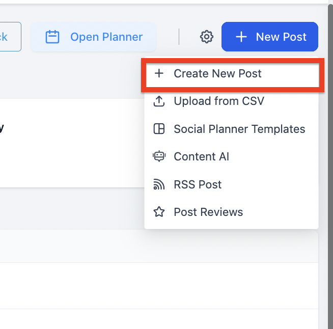The image size is (333, 329).
Task: Choose Upload from CSV option
Action: point(219,101)
